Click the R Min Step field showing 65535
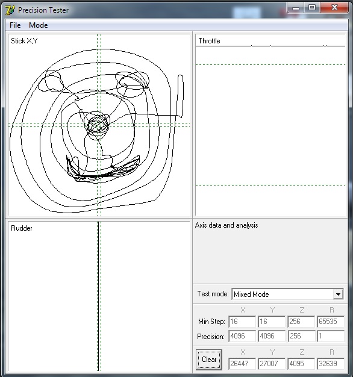Viewport: 353px width, 377px height. point(331,322)
